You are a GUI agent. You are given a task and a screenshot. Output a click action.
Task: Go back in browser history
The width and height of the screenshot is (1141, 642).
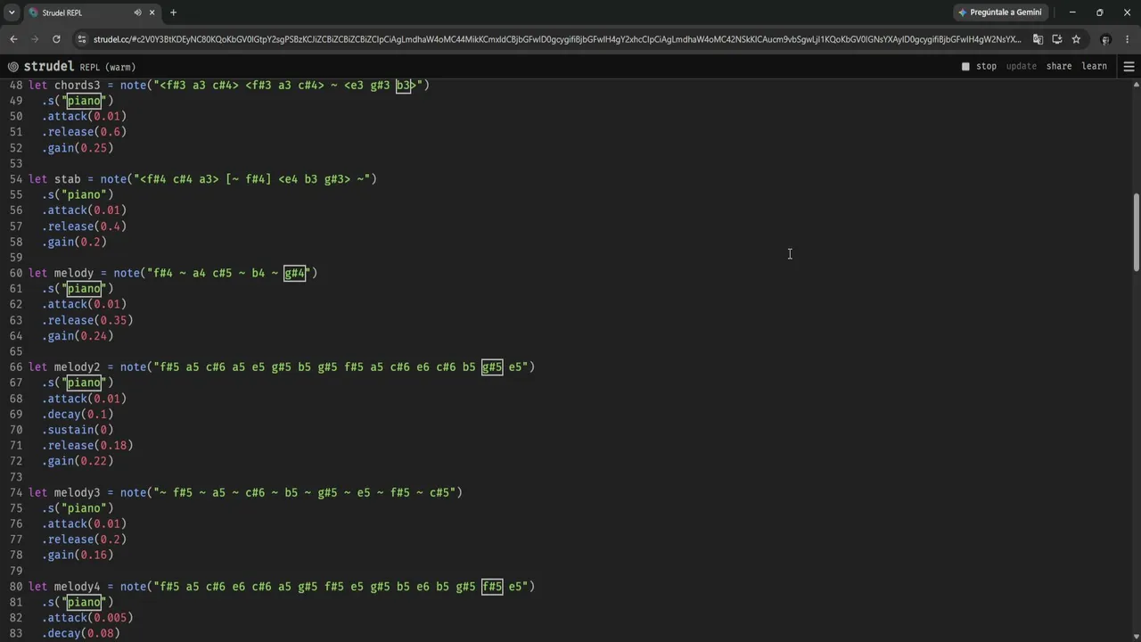tap(13, 39)
